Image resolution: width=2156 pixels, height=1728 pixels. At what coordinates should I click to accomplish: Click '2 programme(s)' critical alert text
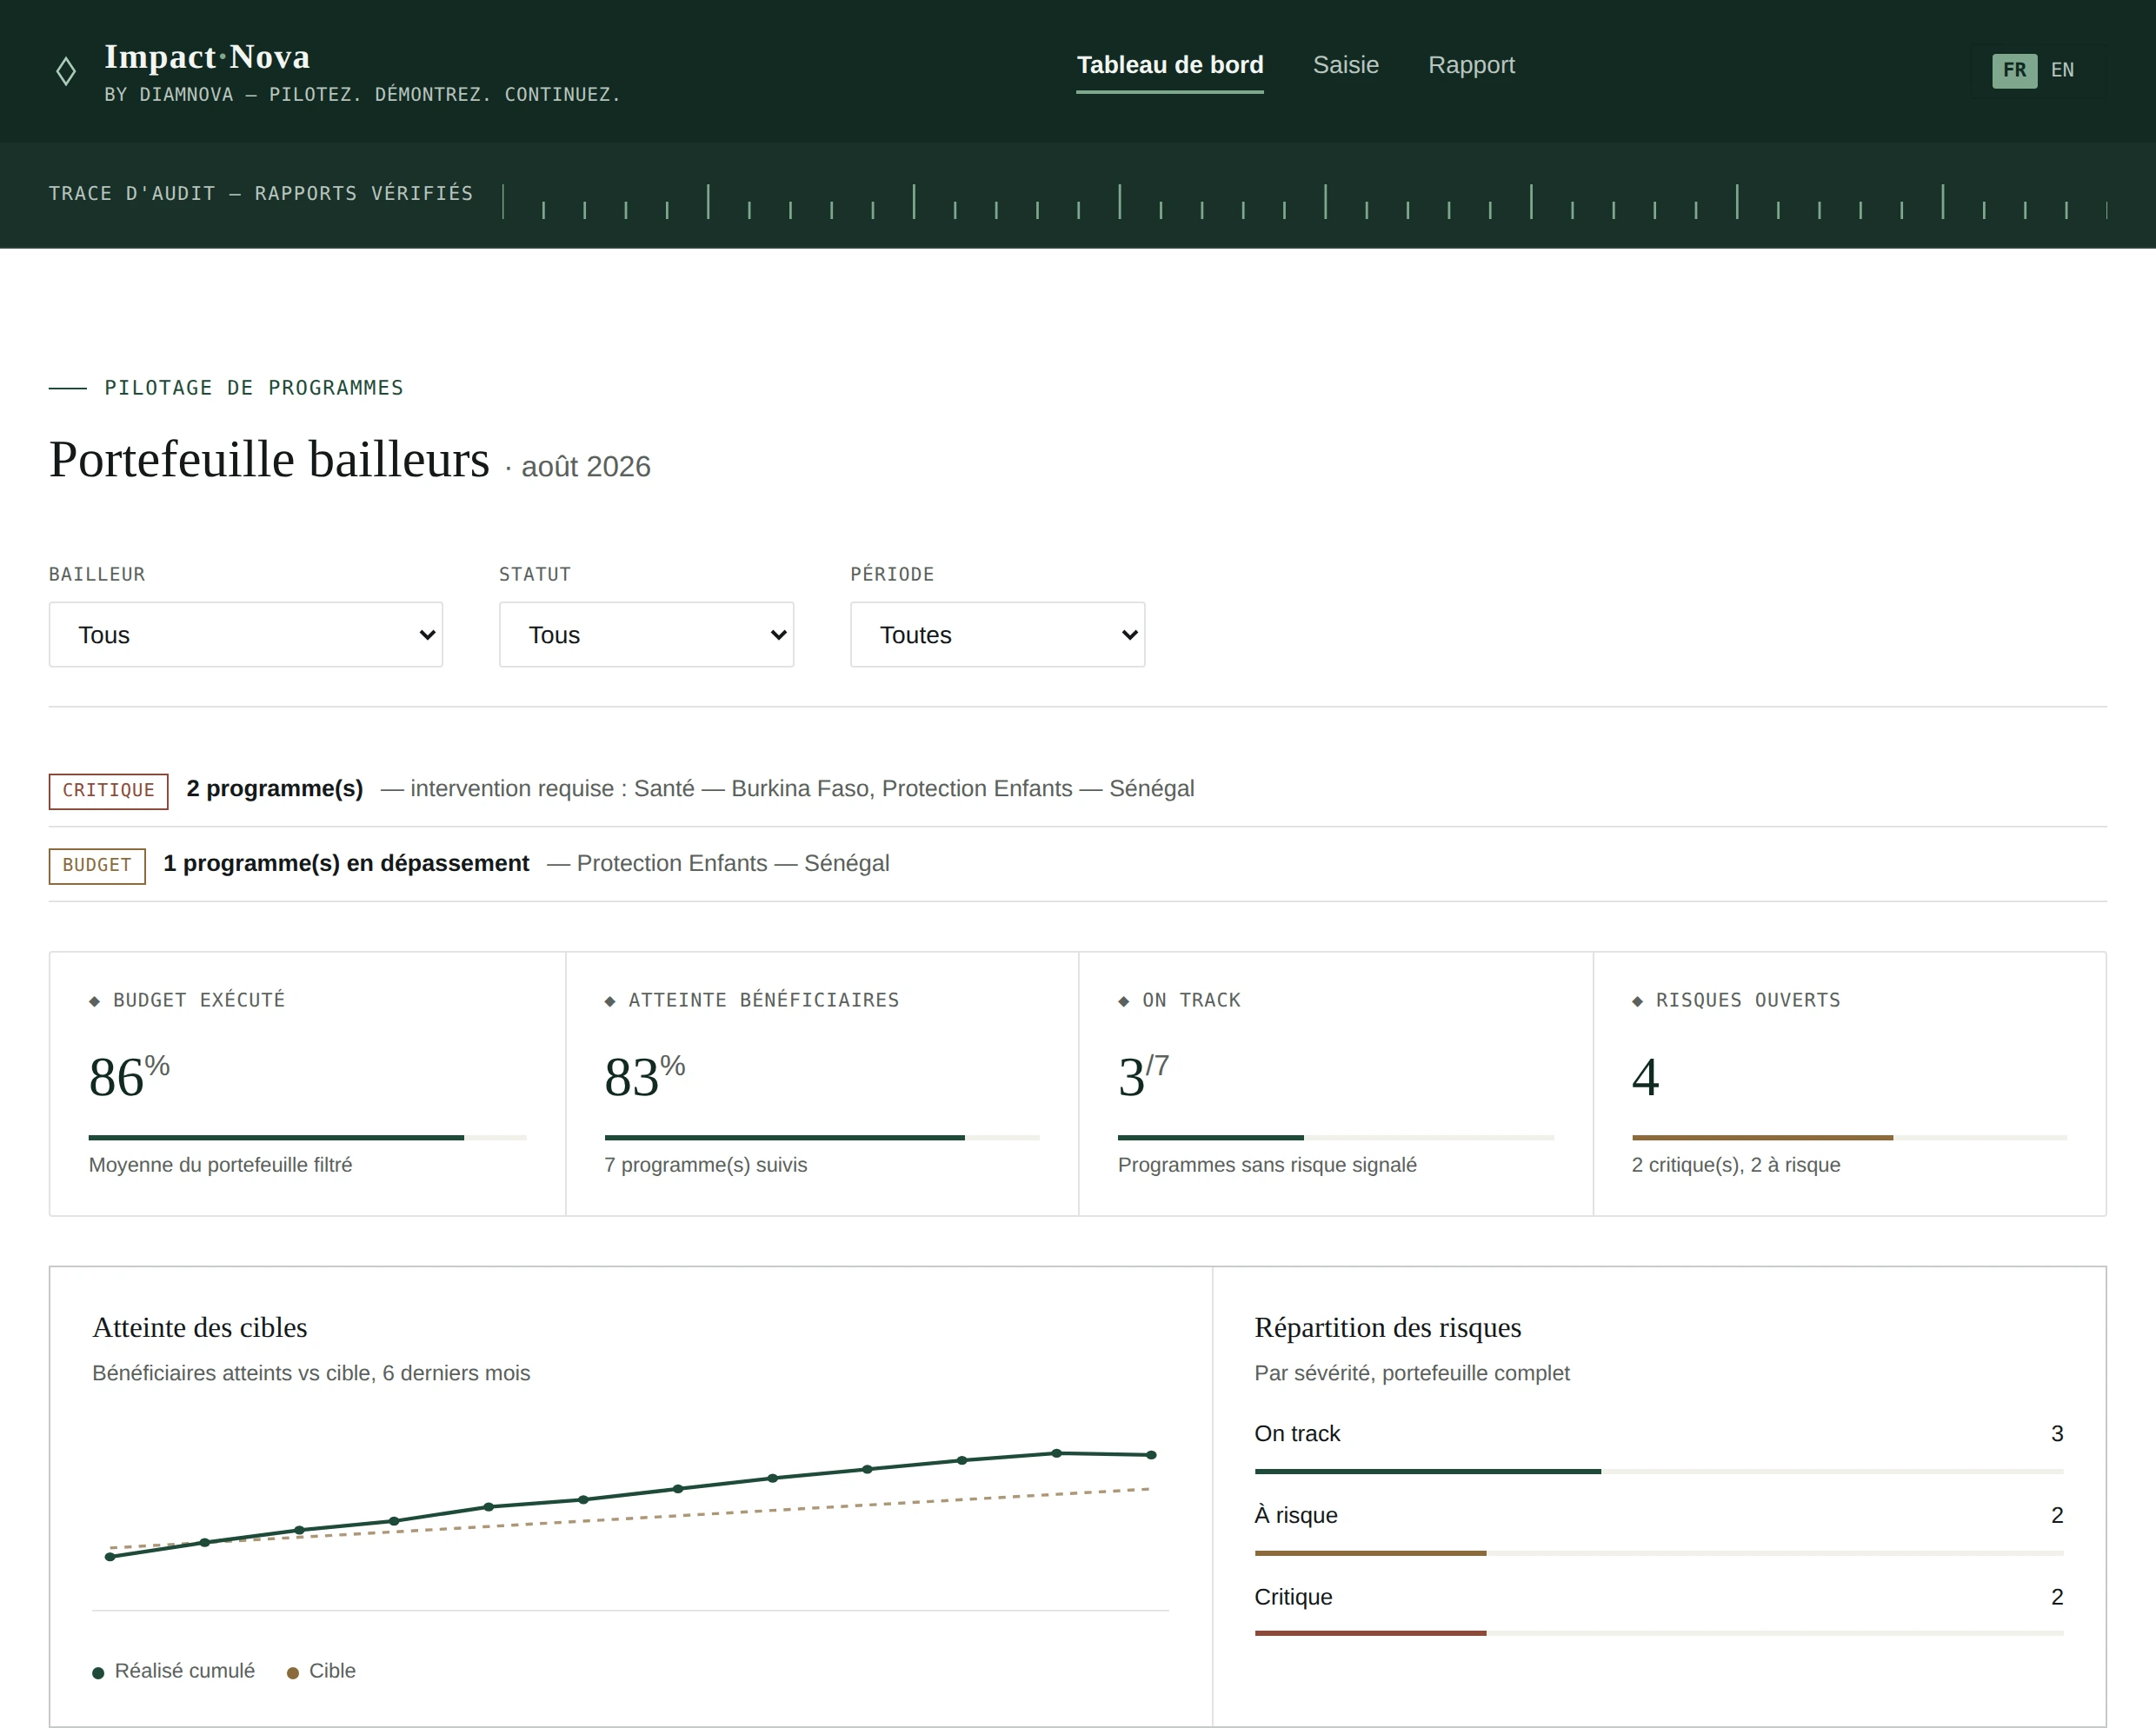point(275,789)
